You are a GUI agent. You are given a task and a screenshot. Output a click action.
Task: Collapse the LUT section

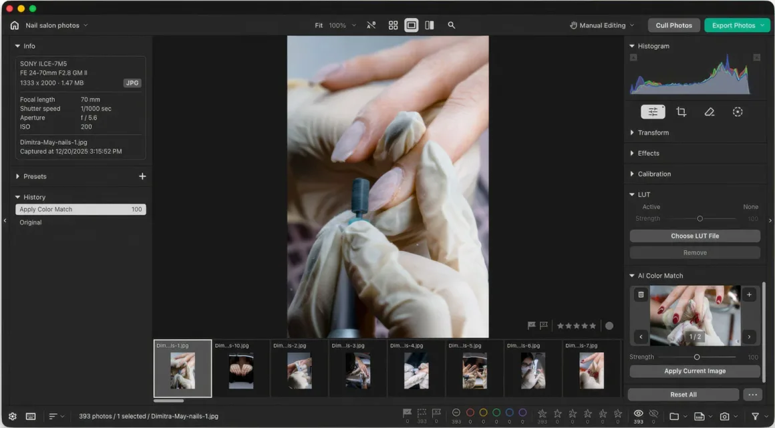[631, 195]
